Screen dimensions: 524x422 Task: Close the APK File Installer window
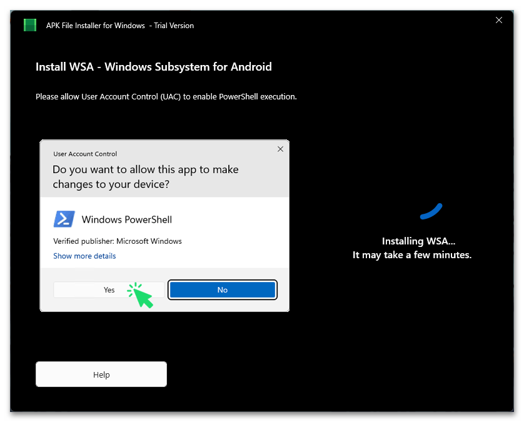[x=498, y=21]
